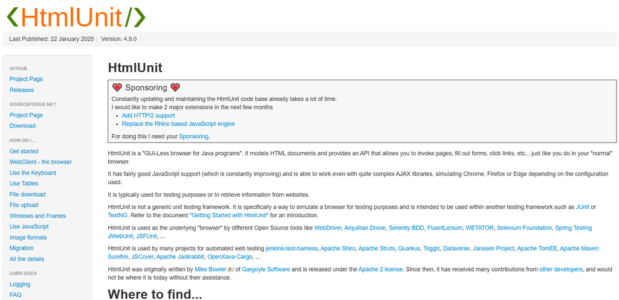Open GitHub Project Page link
619x300 pixels.
point(26,79)
